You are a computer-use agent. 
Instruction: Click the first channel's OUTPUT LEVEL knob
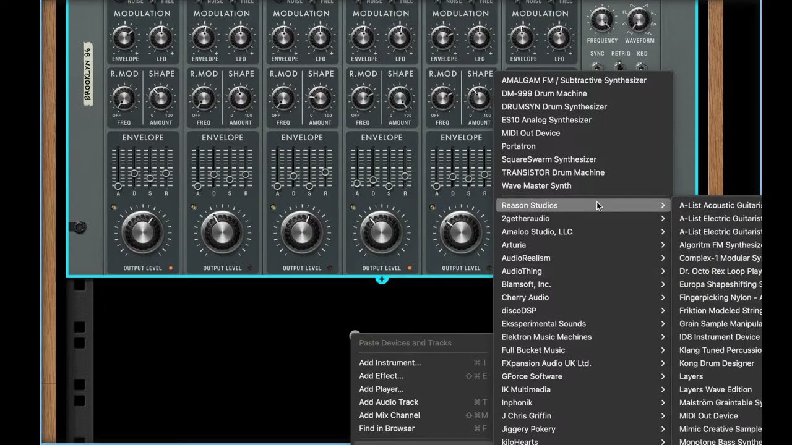(142, 232)
